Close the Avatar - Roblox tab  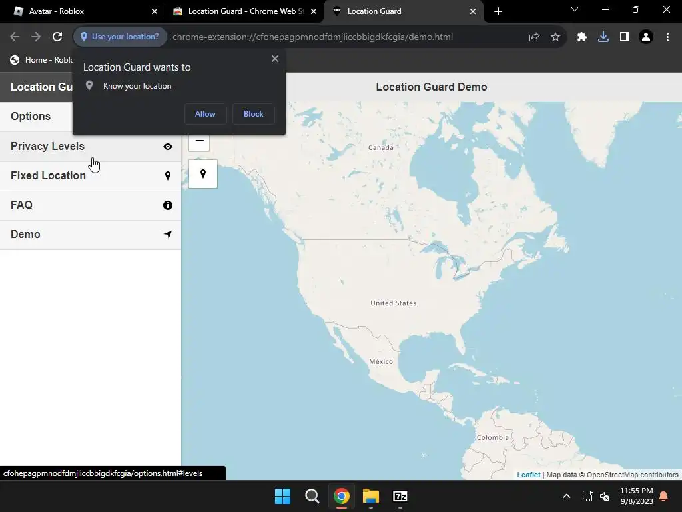coord(155,11)
